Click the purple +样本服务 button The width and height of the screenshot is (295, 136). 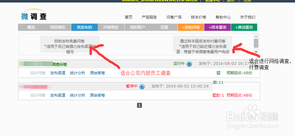(x=217, y=27)
